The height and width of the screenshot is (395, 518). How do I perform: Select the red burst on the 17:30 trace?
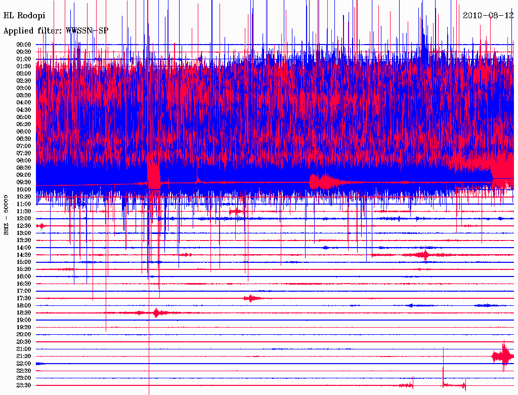pos(251,298)
